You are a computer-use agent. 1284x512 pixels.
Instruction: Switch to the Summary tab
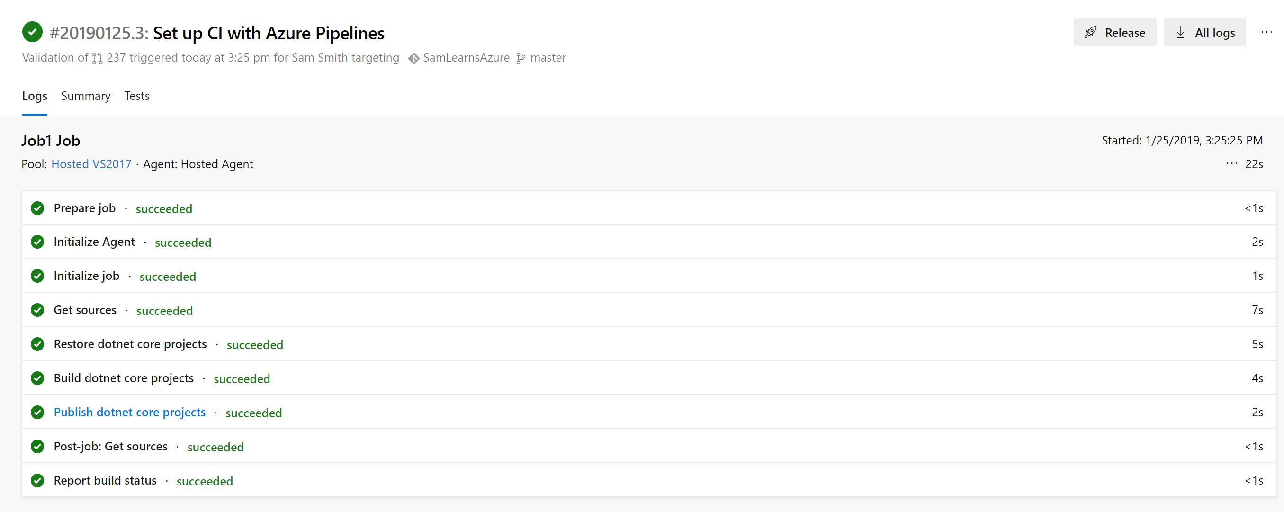[x=86, y=96]
